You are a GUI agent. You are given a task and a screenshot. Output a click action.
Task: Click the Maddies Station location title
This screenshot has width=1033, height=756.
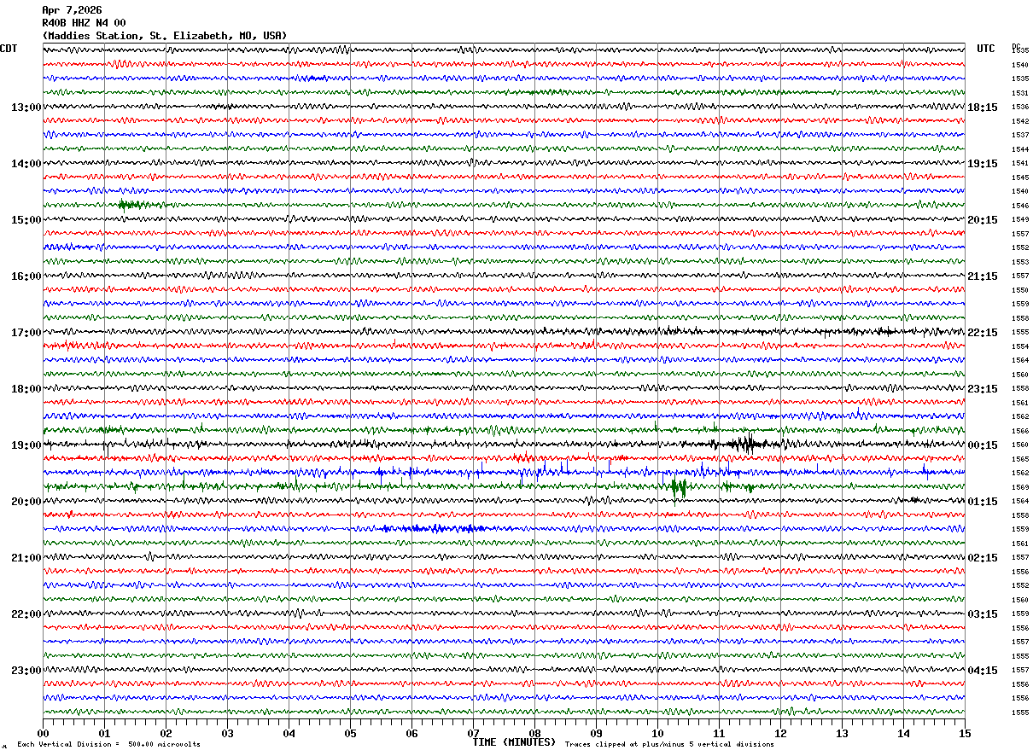[165, 36]
